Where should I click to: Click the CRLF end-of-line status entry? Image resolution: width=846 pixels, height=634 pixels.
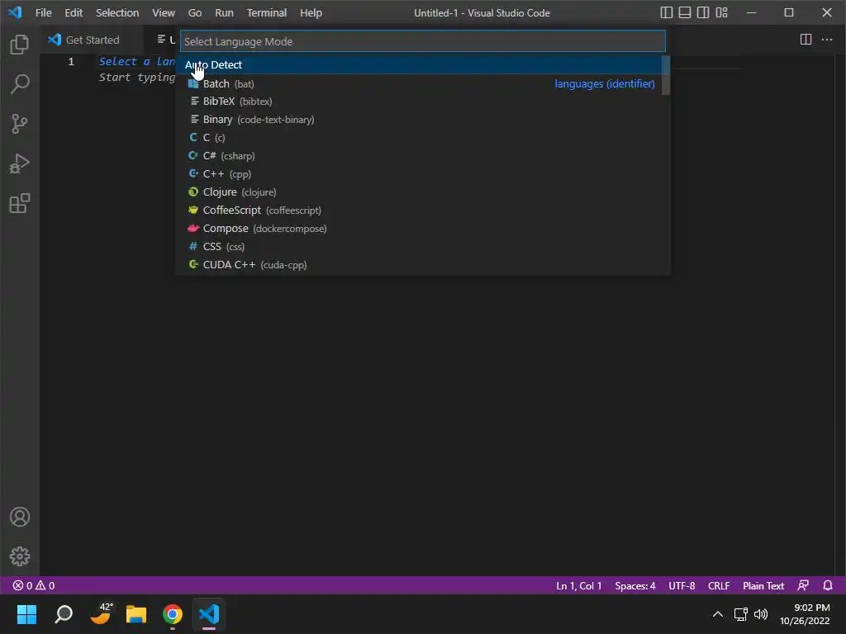pos(719,585)
